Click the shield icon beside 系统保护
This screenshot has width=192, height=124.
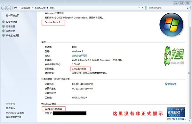(x=4, y=31)
